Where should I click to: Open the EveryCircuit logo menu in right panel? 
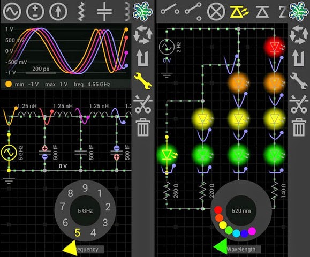(299, 11)
